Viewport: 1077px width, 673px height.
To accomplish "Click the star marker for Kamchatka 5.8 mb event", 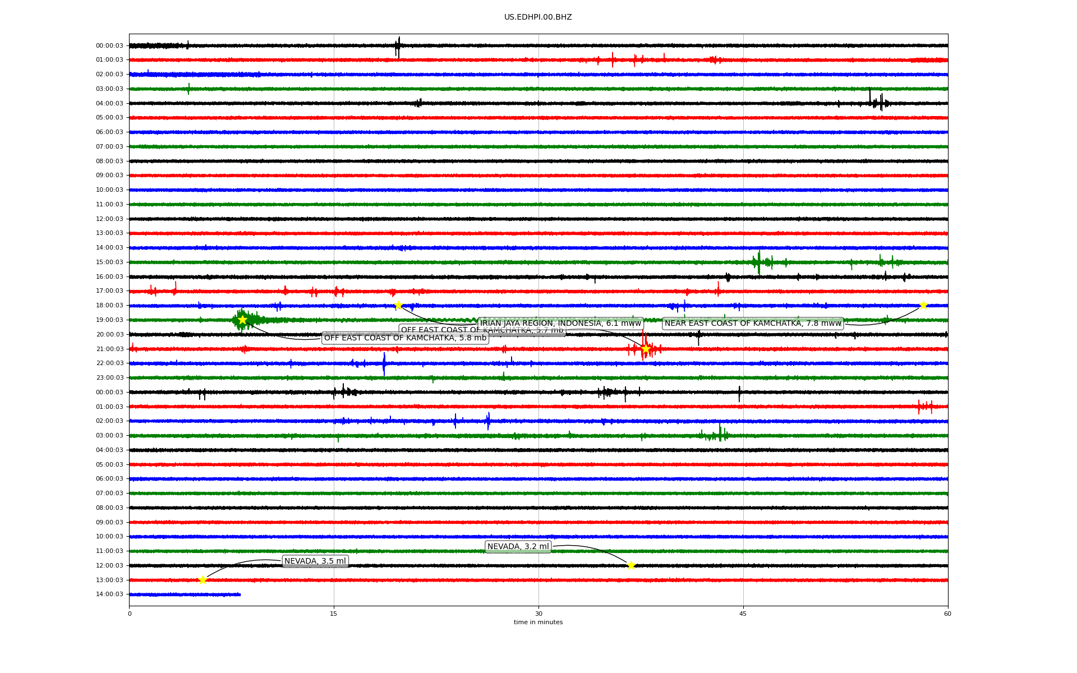I will coord(242,320).
